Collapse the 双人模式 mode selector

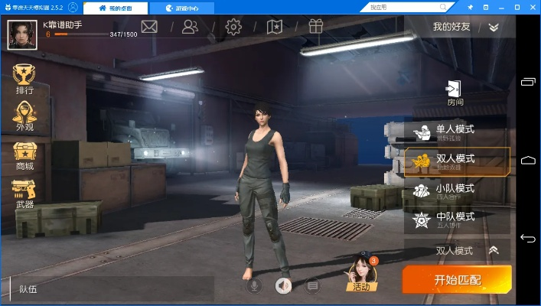coord(494,250)
